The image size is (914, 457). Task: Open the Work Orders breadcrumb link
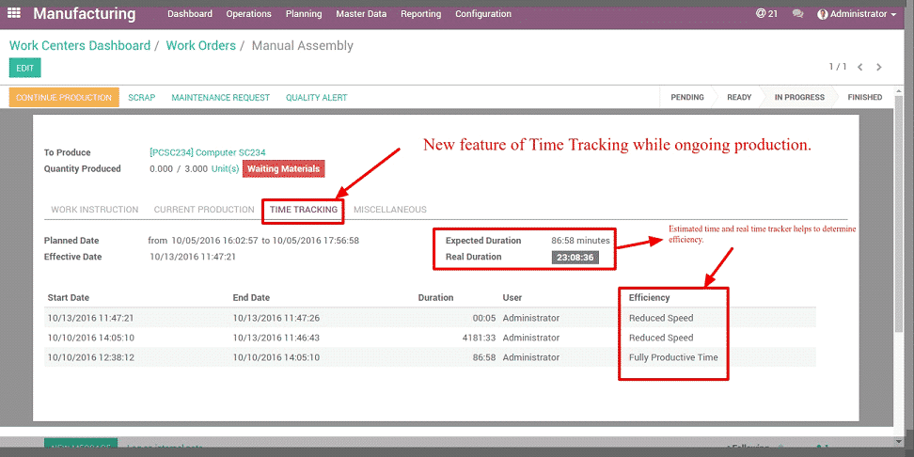click(200, 45)
